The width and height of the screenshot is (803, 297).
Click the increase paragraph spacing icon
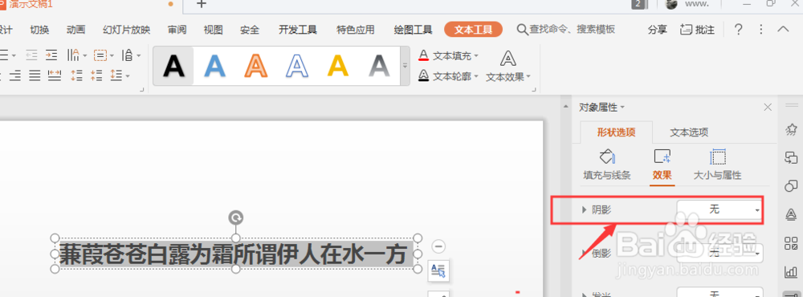[76, 75]
